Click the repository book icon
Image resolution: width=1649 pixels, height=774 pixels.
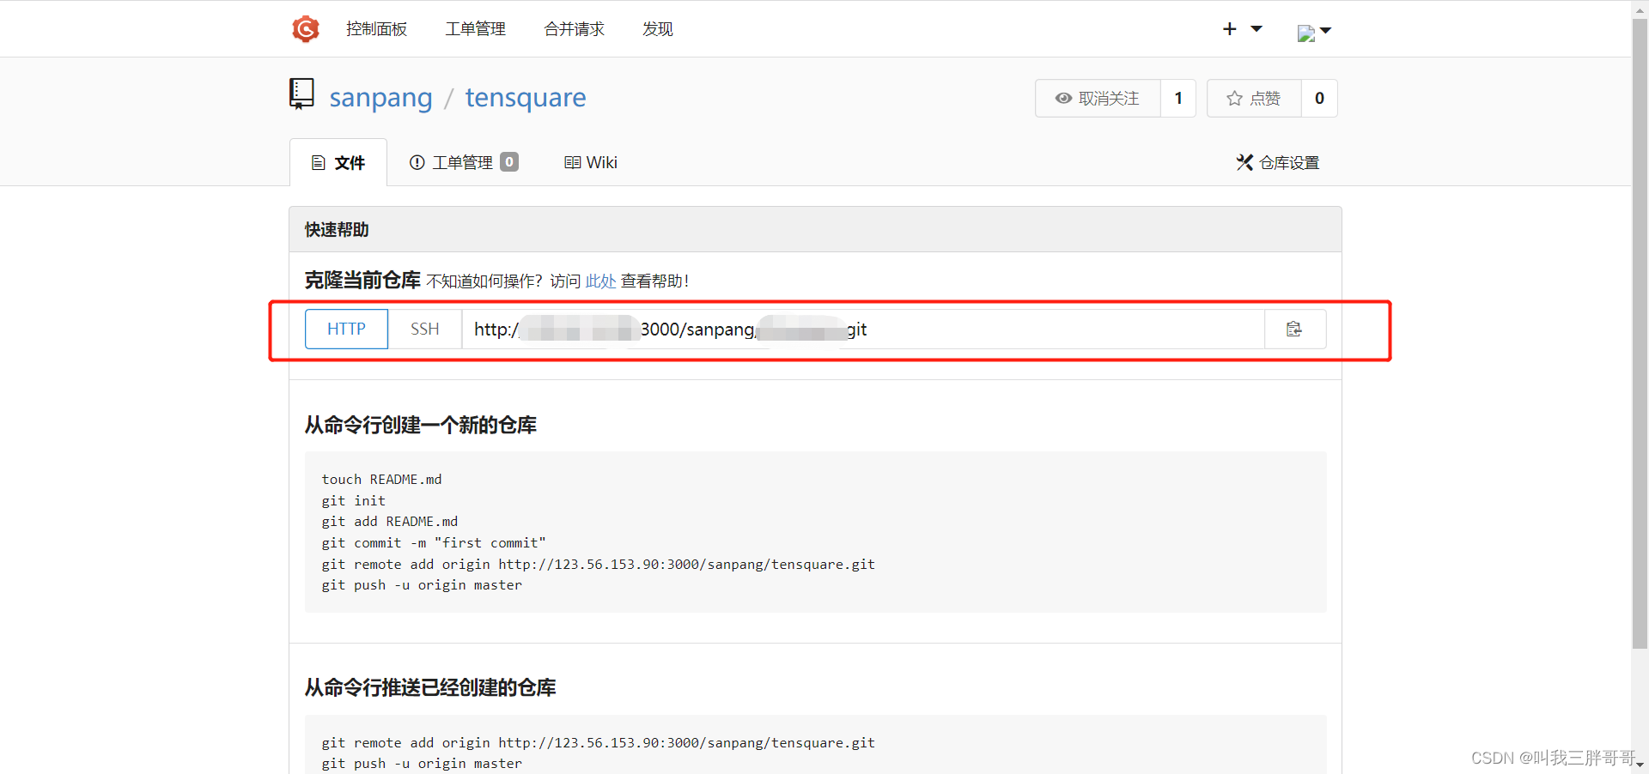301,94
